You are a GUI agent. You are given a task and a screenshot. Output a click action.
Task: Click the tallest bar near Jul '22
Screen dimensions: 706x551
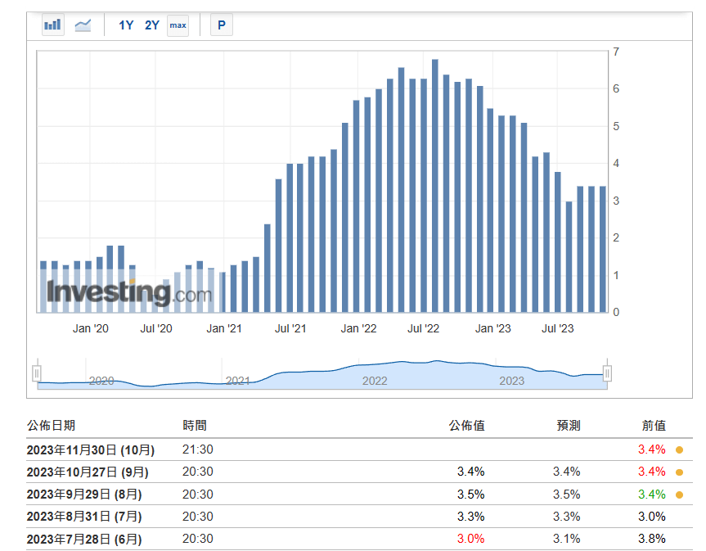(435, 185)
